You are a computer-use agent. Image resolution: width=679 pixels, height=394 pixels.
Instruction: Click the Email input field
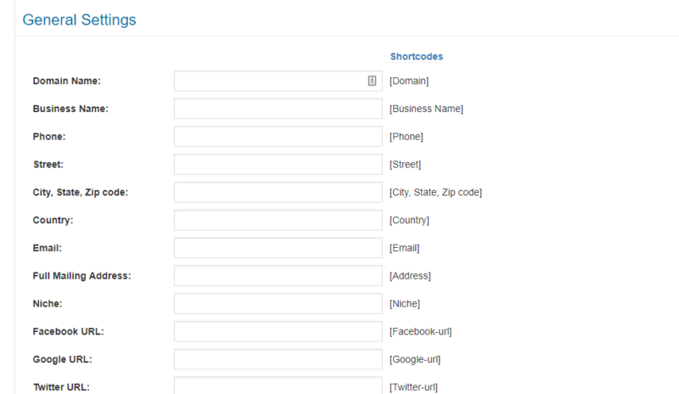(278, 248)
